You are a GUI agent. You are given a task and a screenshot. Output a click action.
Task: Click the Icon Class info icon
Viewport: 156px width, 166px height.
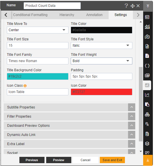(x=25, y=86)
